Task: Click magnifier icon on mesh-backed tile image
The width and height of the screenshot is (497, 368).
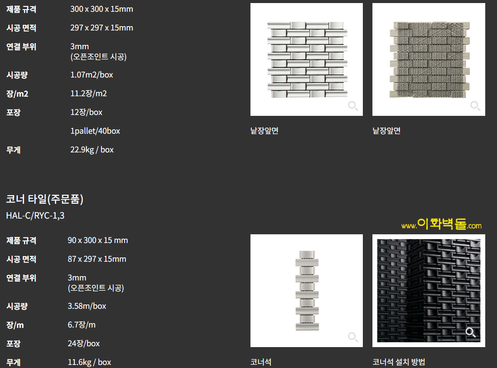Action: click(475, 106)
